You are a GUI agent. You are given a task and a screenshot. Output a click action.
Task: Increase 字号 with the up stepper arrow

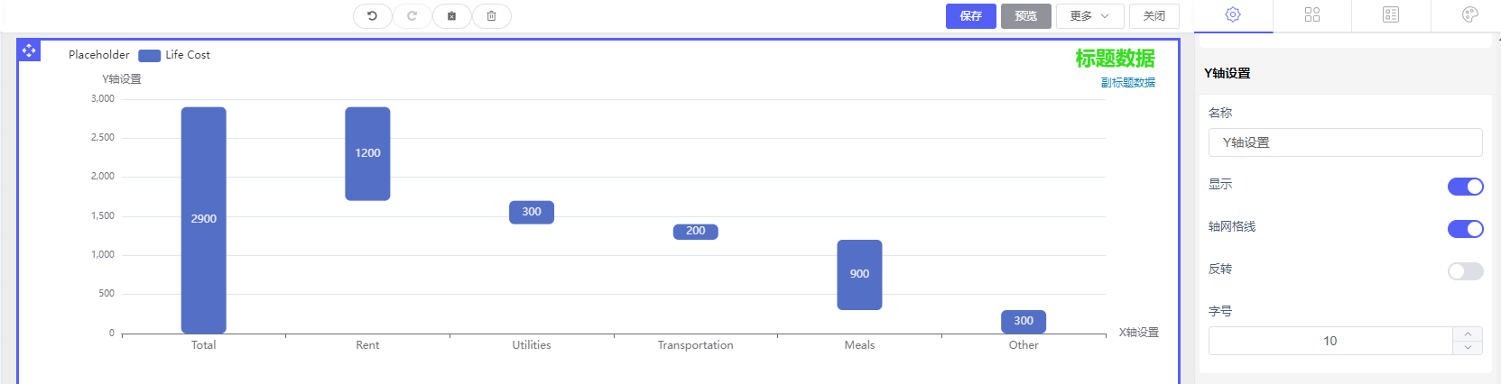[1468, 334]
